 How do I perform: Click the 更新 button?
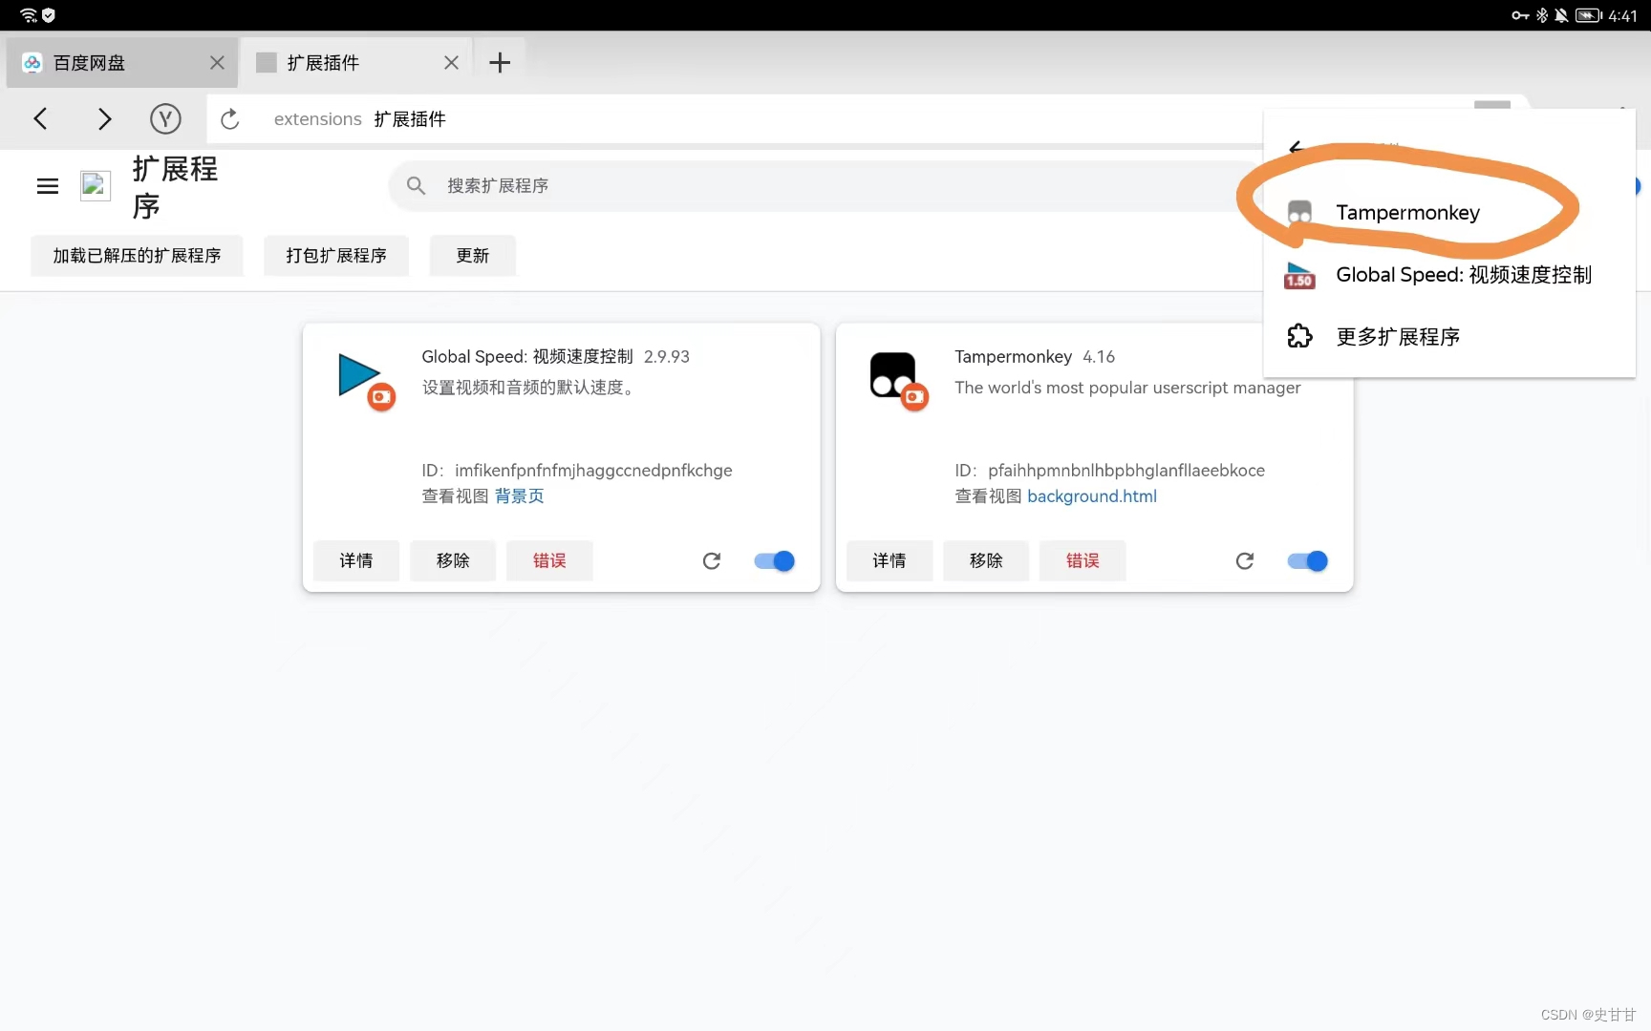click(x=473, y=256)
